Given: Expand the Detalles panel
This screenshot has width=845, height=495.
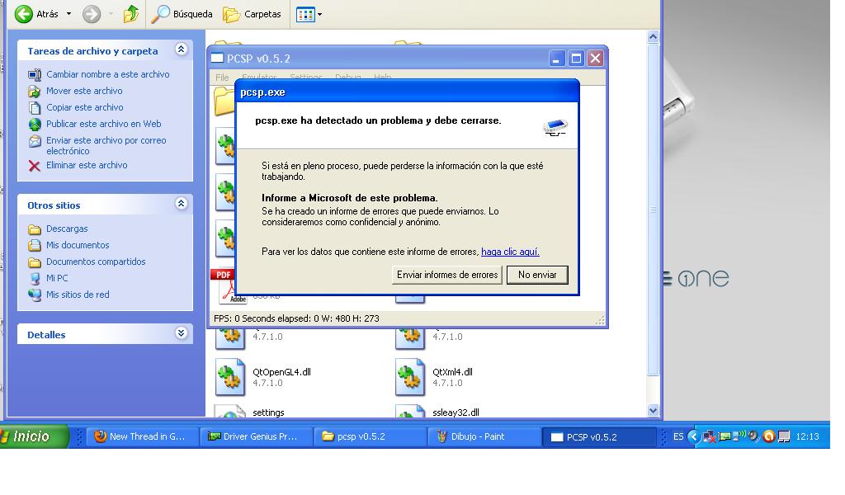Looking at the screenshot, I should point(181,333).
